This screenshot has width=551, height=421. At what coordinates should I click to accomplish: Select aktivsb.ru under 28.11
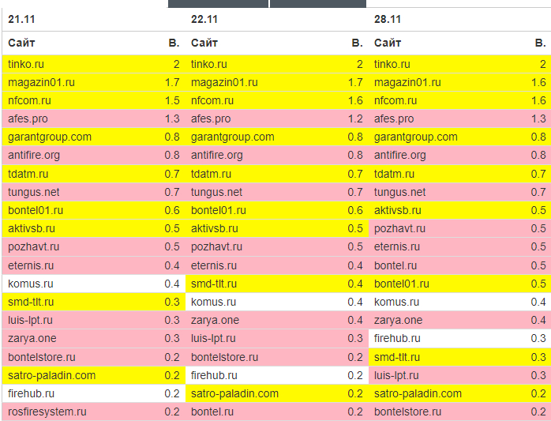coord(397,210)
